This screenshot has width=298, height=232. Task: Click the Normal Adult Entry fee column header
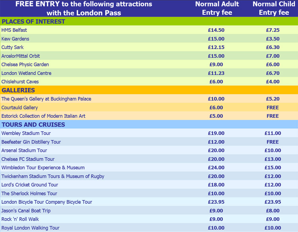(217, 8)
